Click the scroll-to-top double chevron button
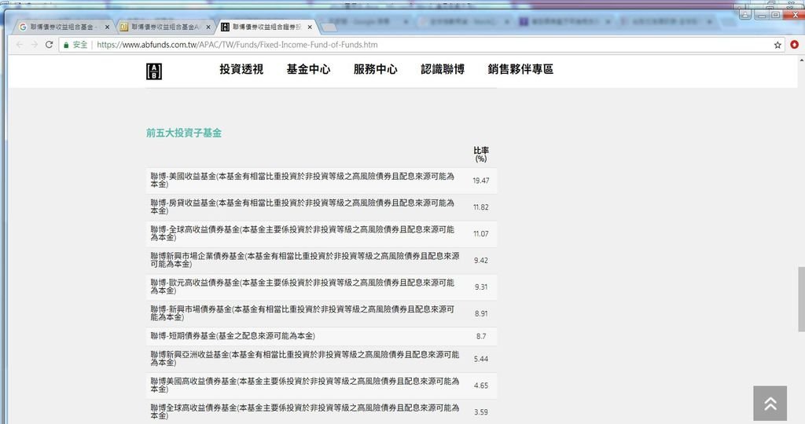Image resolution: width=805 pixels, height=424 pixels. pos(770,404)
